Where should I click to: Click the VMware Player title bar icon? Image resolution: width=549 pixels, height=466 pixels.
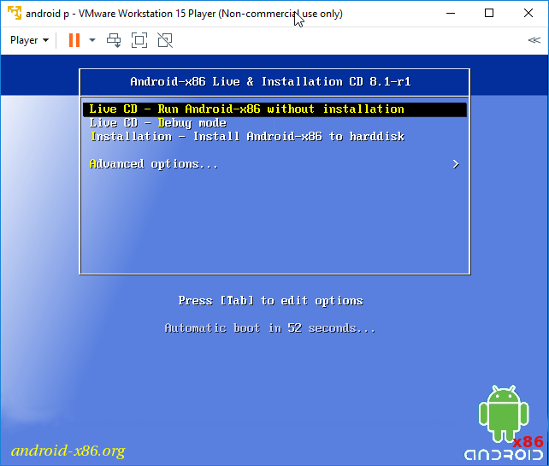pyautogui.click(x=14, y=14)
